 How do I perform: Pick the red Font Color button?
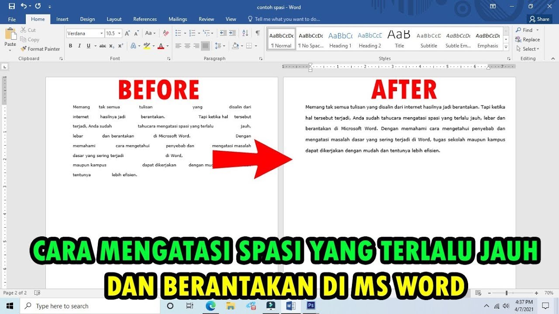pos(161,46)
